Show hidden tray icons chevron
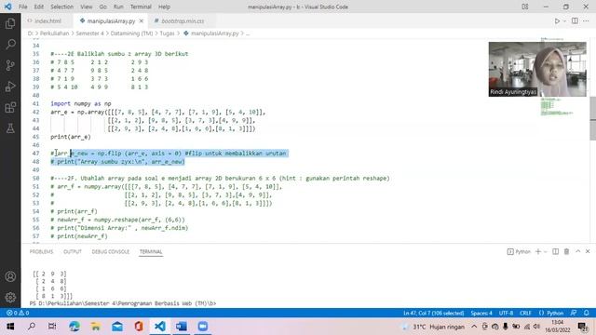 click(x=474, y=327)
